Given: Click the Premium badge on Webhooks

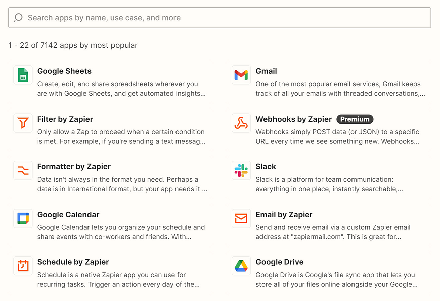Looking at the screenshot, I should (x=355, y=119).
